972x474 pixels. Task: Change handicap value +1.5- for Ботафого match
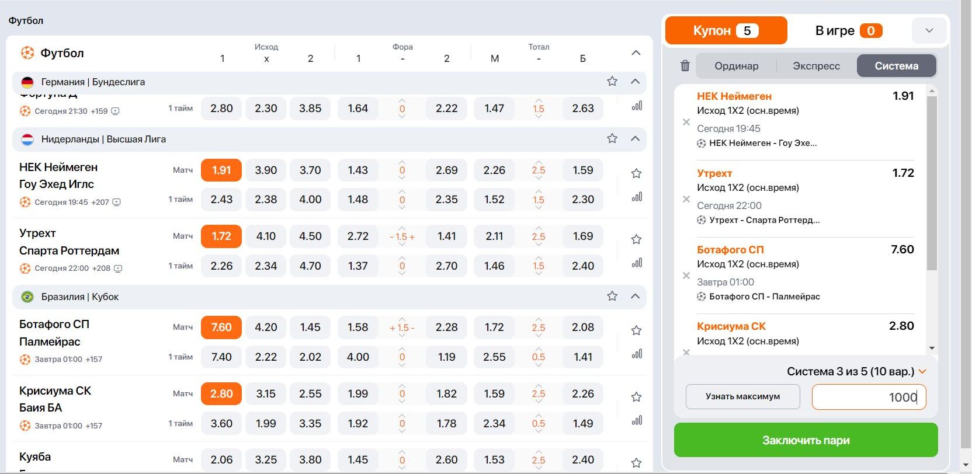pyautogui.click(x=402, y=327)
